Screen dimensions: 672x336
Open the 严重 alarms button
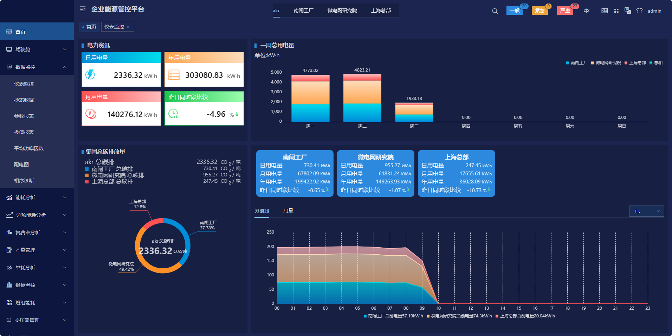tap(565, 11)
